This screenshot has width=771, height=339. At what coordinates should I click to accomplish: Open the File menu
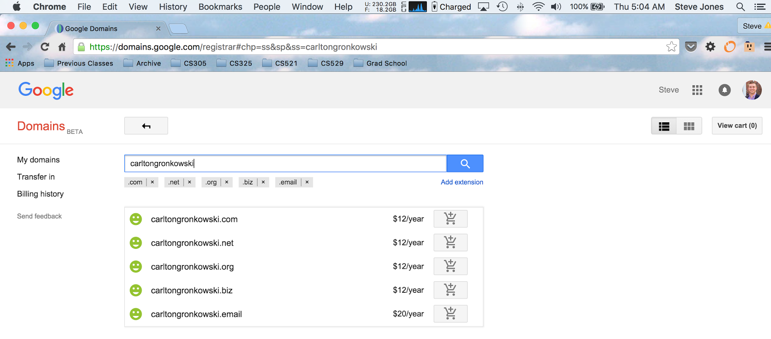[x=84, y=7]
